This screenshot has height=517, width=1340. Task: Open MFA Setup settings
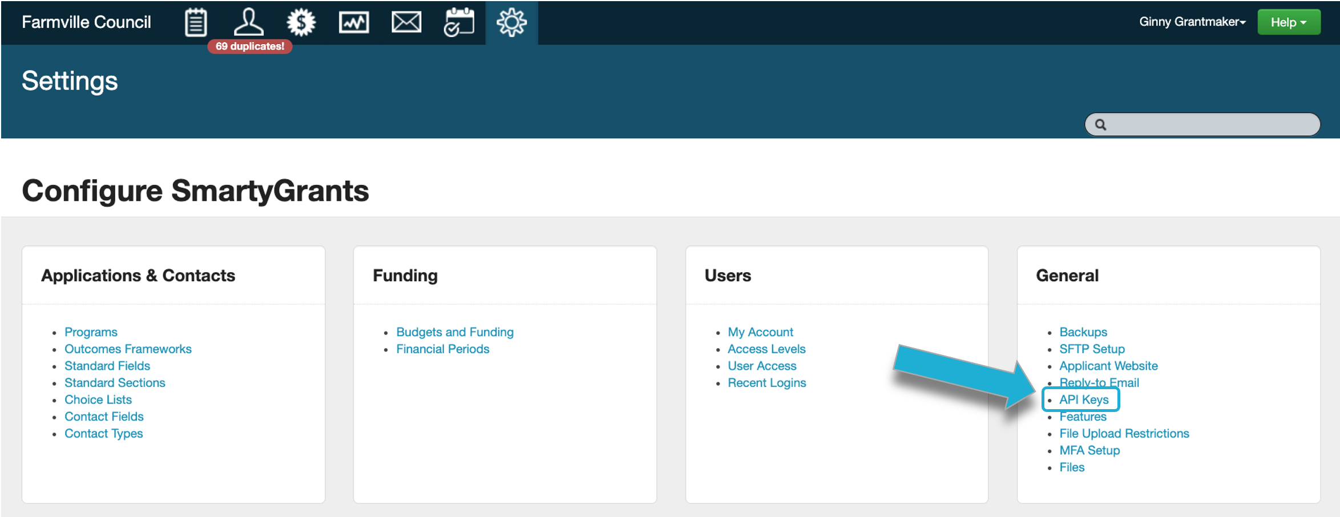coord(1089,450)
